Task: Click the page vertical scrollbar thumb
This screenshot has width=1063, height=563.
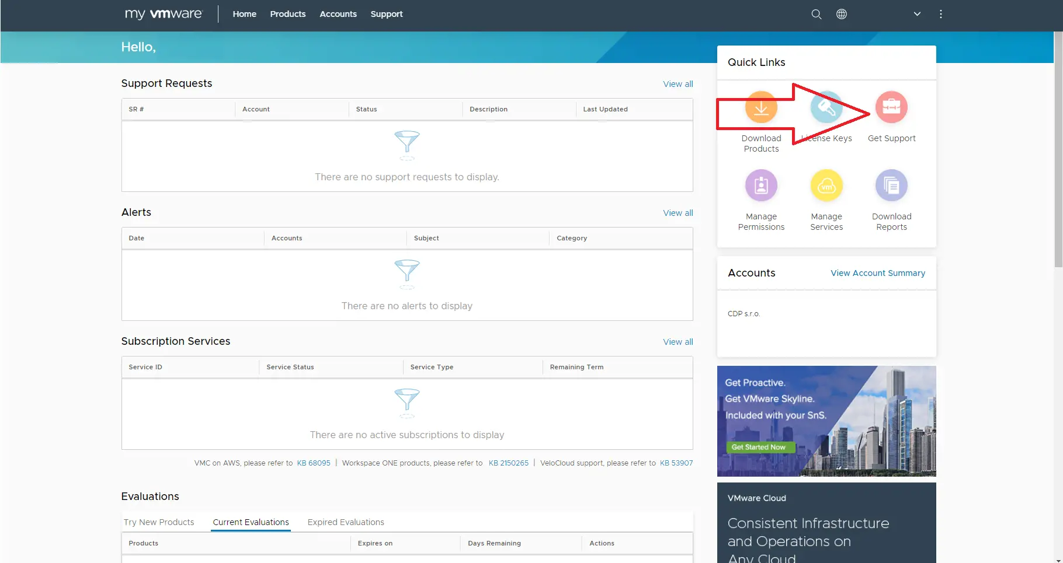Action: point(1058,149)
